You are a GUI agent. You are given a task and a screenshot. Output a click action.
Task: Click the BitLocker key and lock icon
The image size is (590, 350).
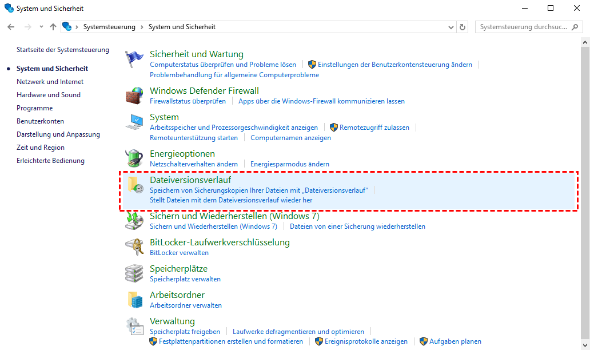134,246
